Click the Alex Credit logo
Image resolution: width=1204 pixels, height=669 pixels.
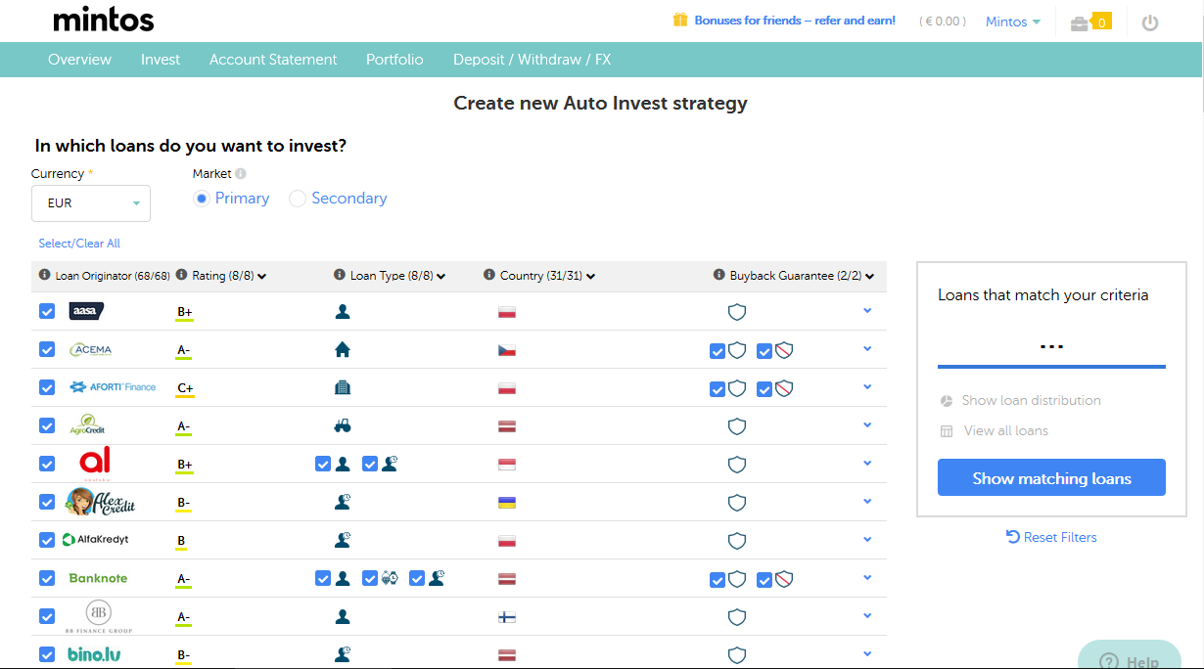100,502
